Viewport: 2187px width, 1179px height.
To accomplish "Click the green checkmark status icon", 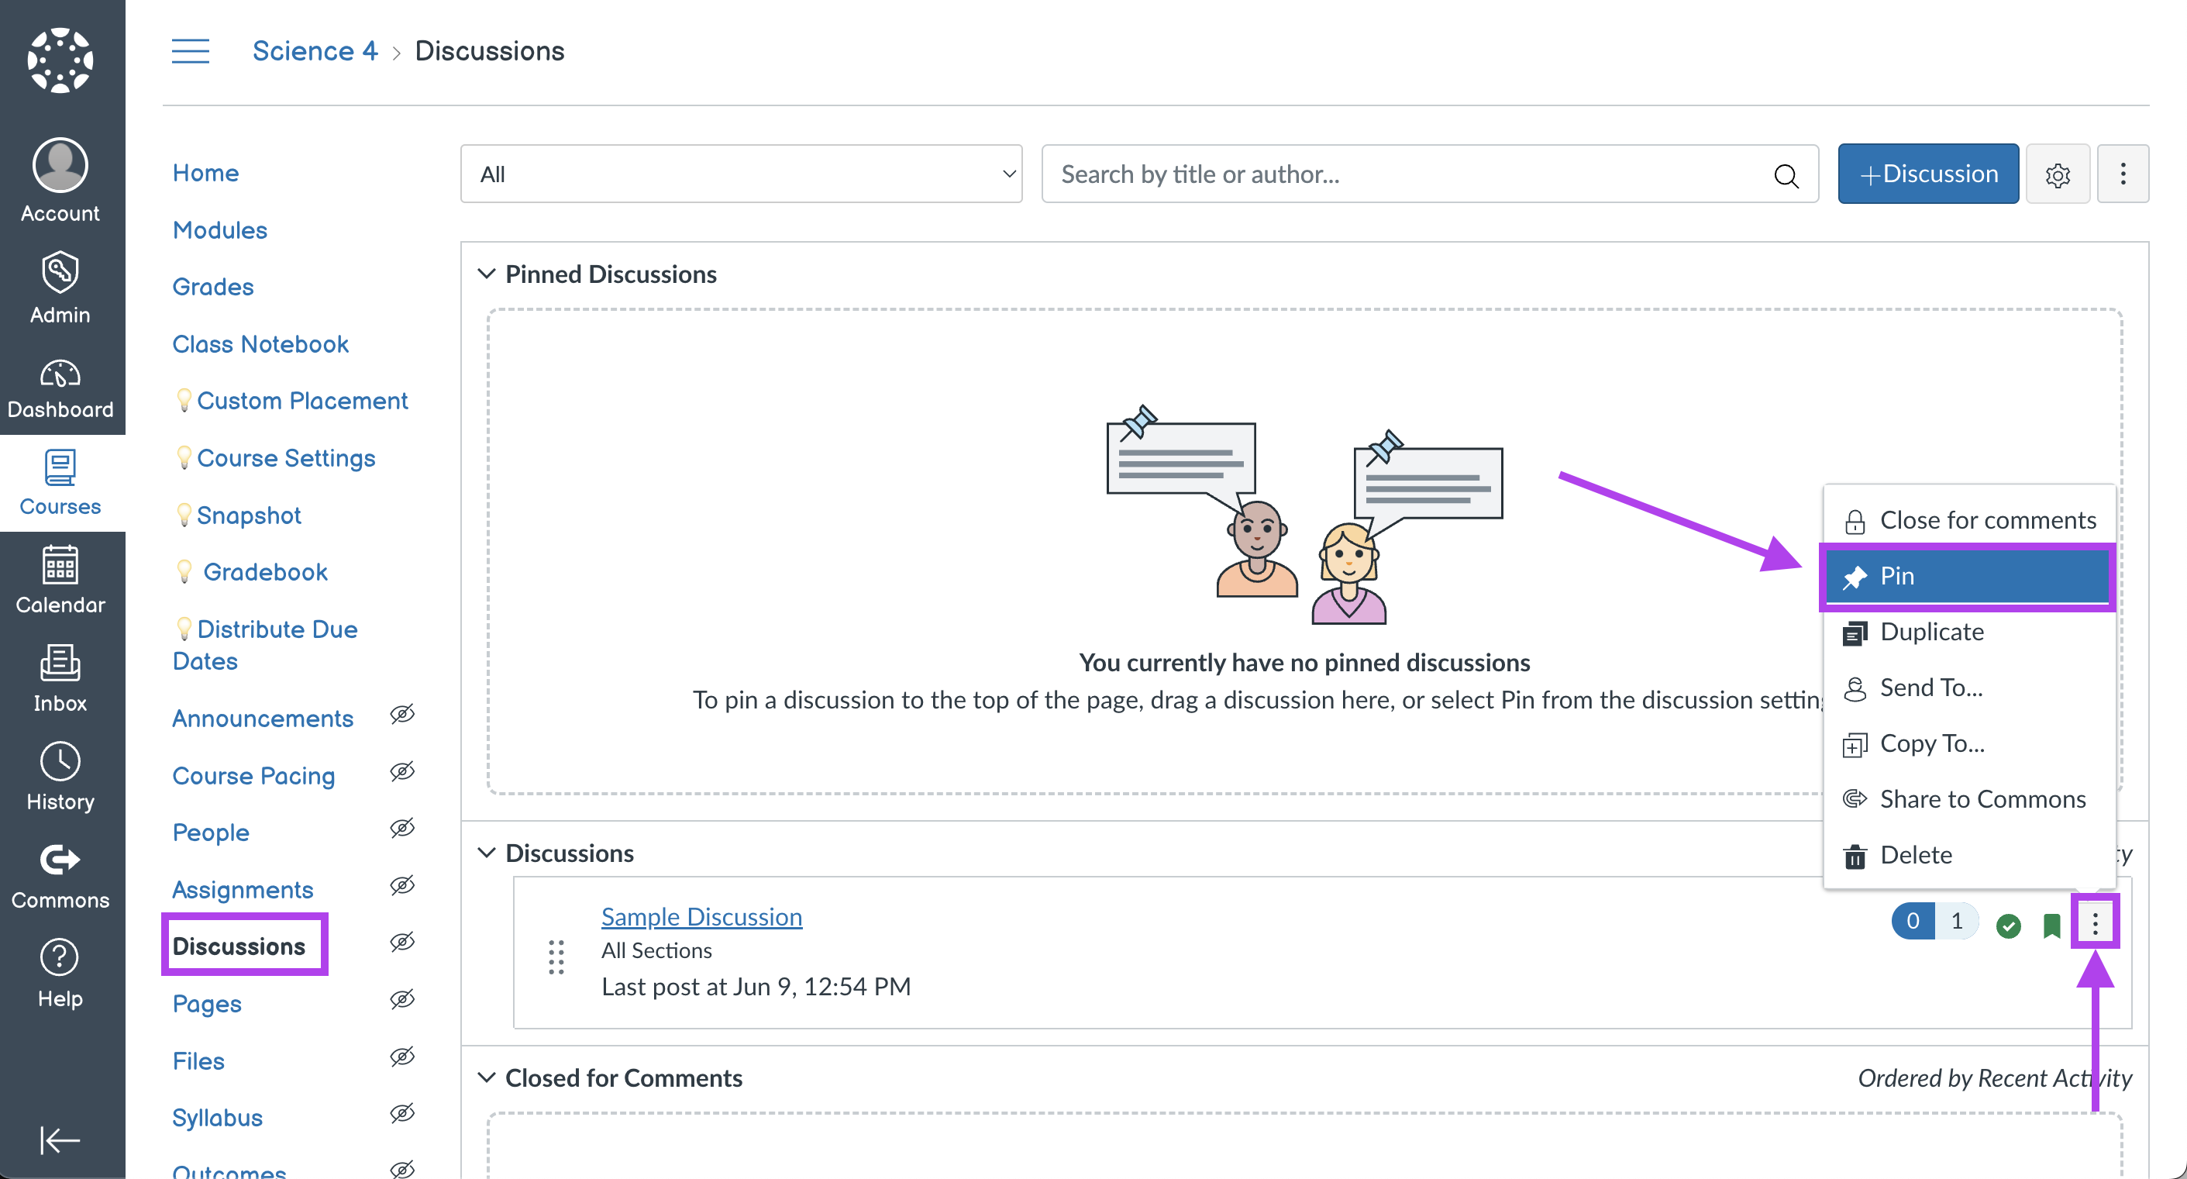I will click(x=2007, y=925).
